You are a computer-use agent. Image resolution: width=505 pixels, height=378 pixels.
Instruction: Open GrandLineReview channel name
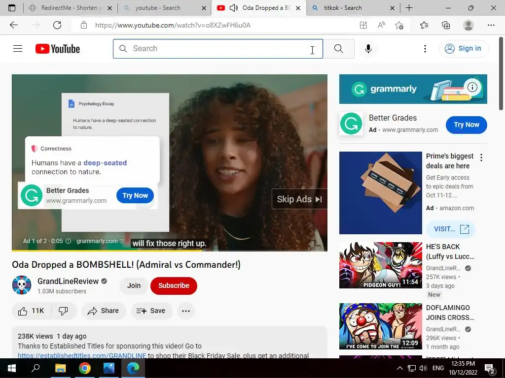click(x=68, y=281)
